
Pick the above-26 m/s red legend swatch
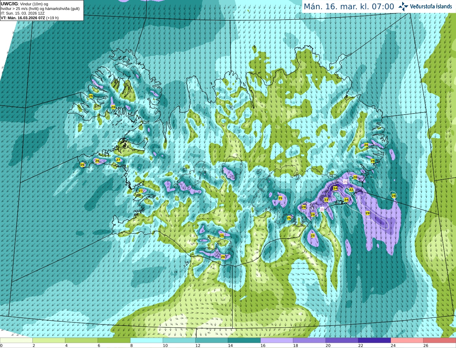point(440,341)
